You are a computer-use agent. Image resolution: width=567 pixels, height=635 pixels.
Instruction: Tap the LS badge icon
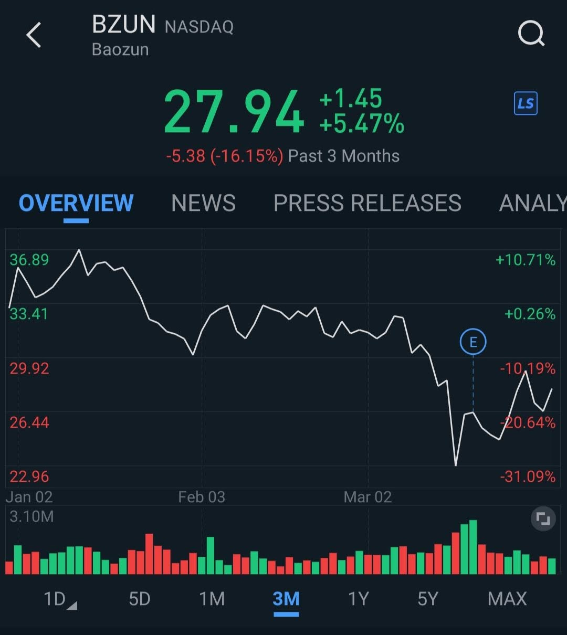pyautogui.click(x=526, y=103)
